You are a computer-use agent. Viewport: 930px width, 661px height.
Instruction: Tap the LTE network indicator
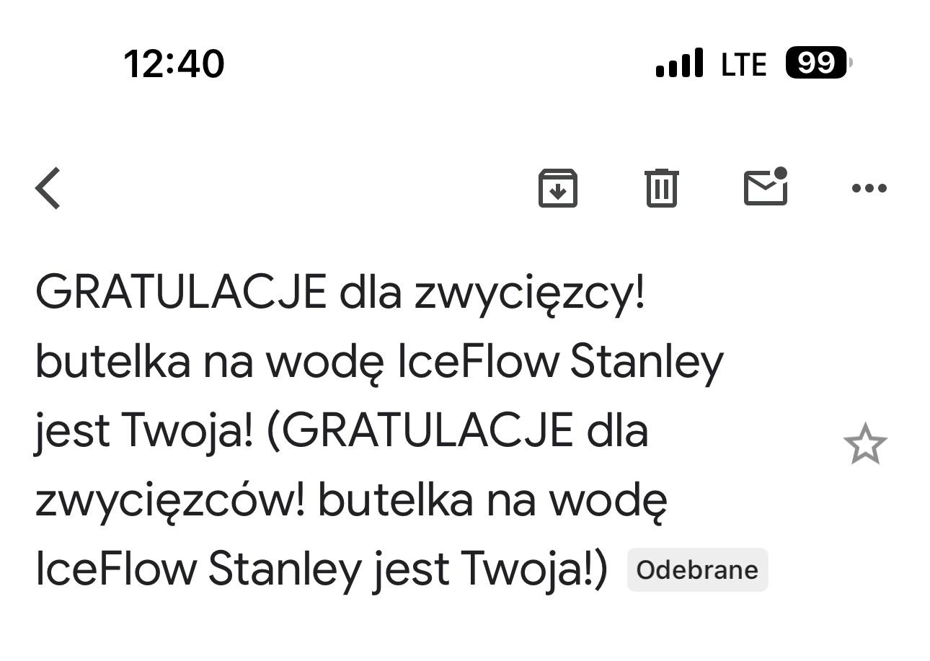click(x=743, y=64)
